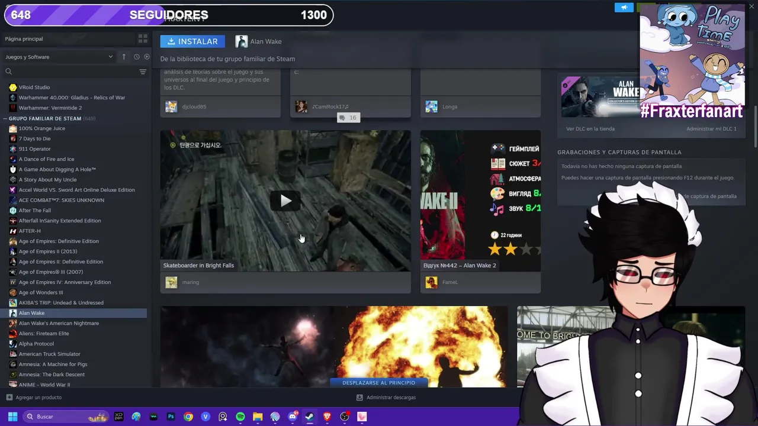Launch Photoshop from the taskbar
This screenshot has width=758, height=426.
[x=171, y=417]
